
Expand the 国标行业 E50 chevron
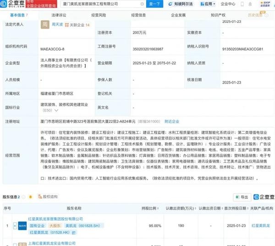56,110
